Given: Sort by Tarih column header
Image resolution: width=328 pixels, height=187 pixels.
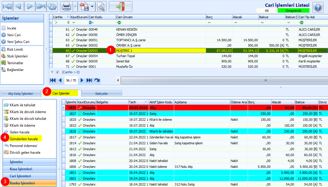Looking at the screenshot, I should (x=139, y=102).
